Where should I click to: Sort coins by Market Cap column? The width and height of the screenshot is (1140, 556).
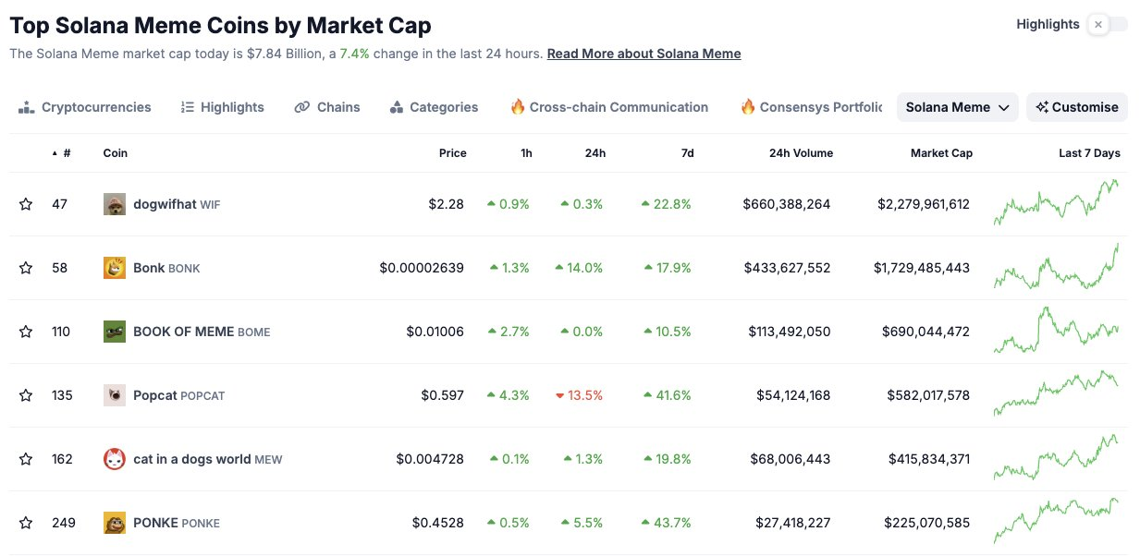940,153
